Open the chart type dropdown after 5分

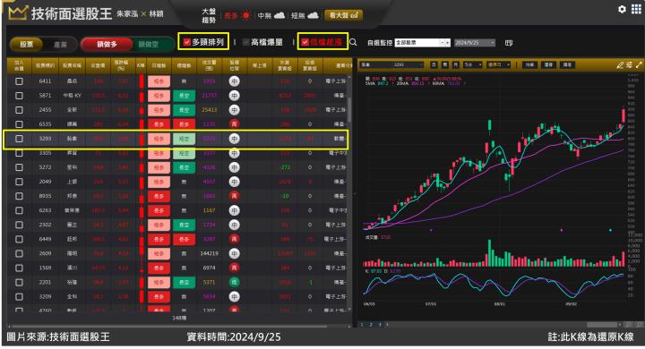[499, 65]
